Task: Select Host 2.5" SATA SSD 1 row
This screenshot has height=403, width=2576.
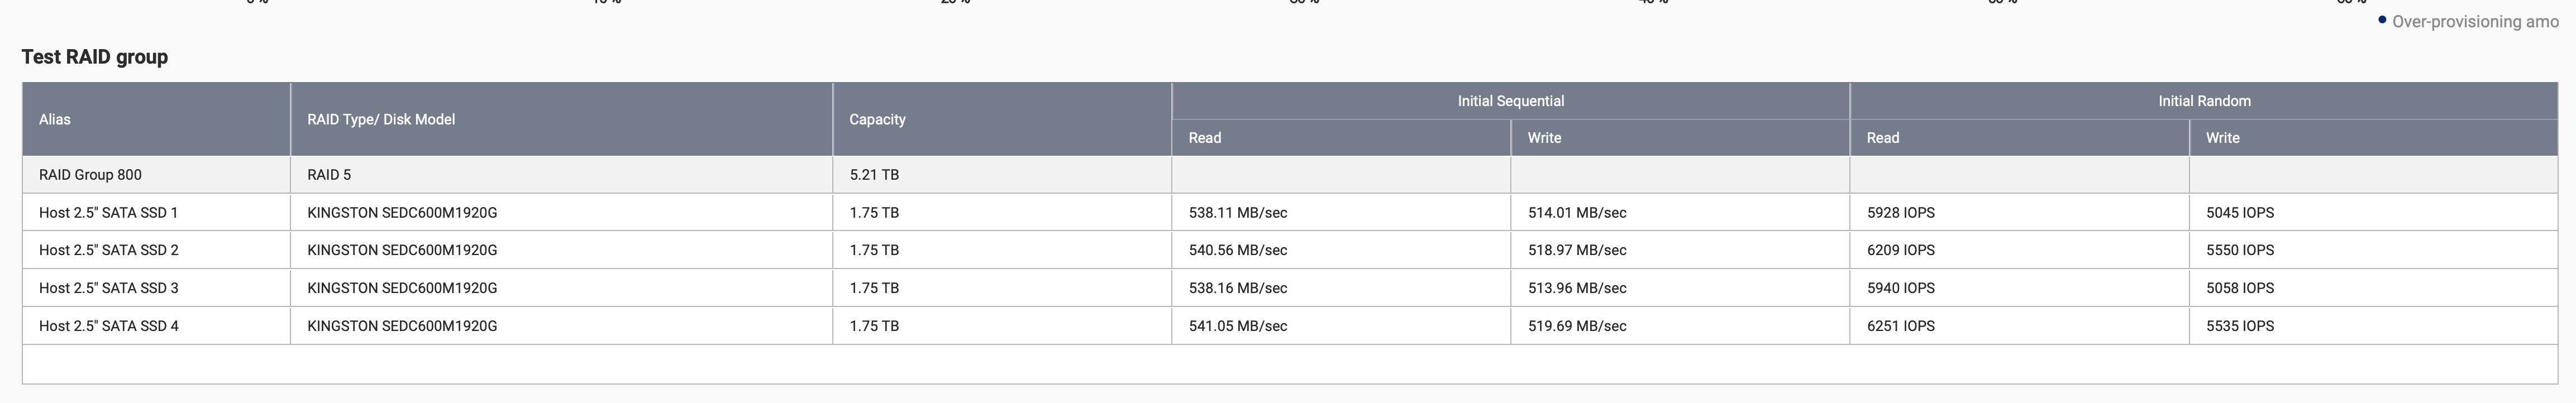Action: pyautogui.click(x=1289, y=213)
